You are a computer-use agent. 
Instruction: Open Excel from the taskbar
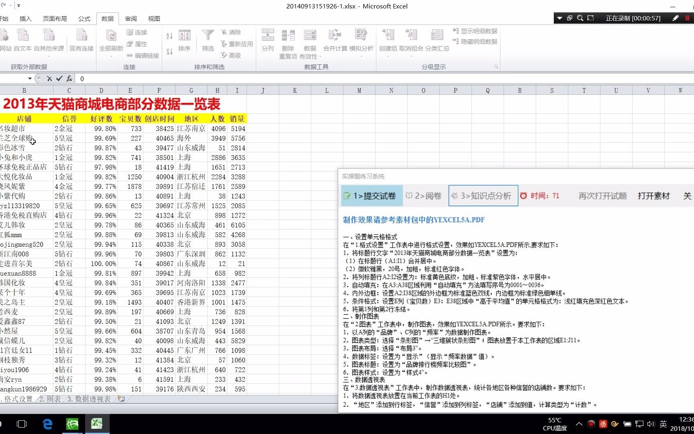click(97, 424)
